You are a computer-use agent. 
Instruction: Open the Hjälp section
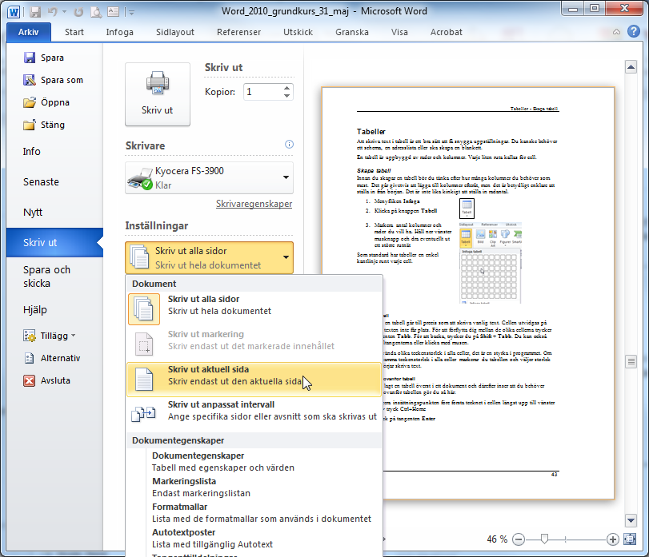tap(35, 309)
